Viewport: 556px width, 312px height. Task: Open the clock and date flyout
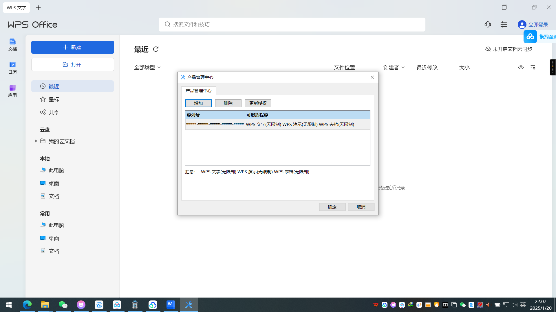pyautogui.click(x=541, y=305)
